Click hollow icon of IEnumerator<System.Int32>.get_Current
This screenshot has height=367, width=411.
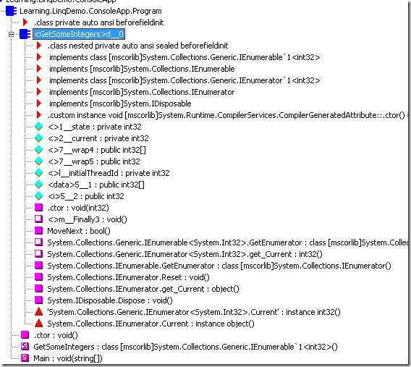point(38,254)
